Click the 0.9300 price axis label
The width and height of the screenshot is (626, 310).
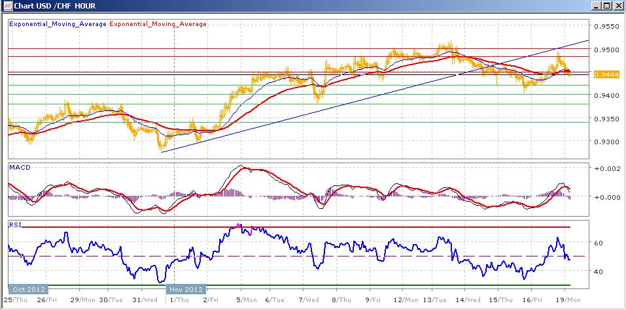606,142
